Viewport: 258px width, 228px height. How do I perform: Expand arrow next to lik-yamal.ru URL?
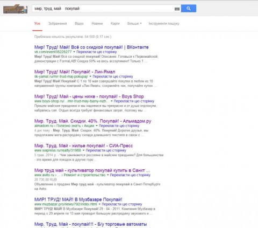[x=90, y=77]
